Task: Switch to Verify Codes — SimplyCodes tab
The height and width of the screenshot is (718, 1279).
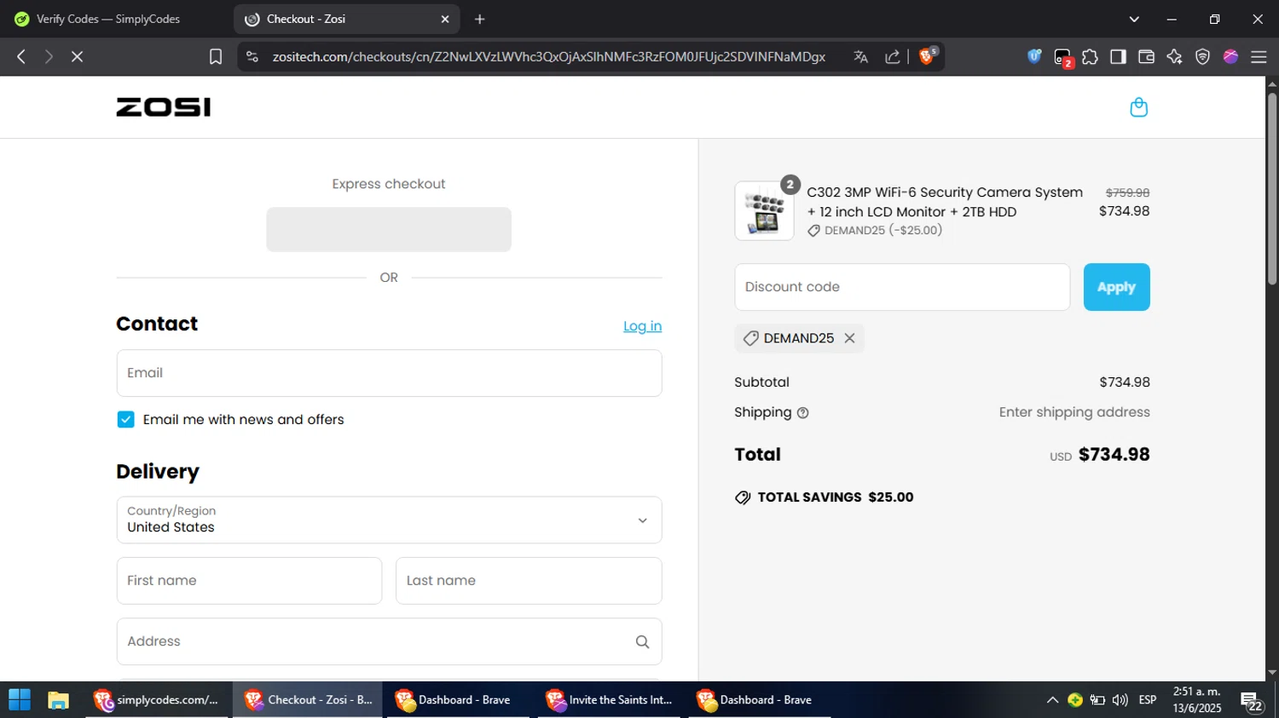Action: [109, 19]
